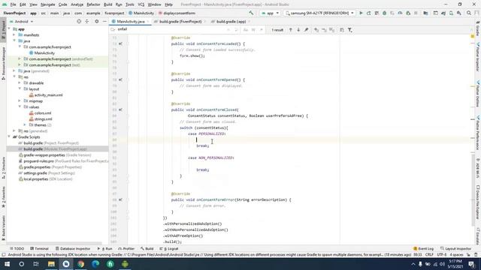Collapse the layout folder
This screenshot has height=270, width=481.
[x=20, y=88]
